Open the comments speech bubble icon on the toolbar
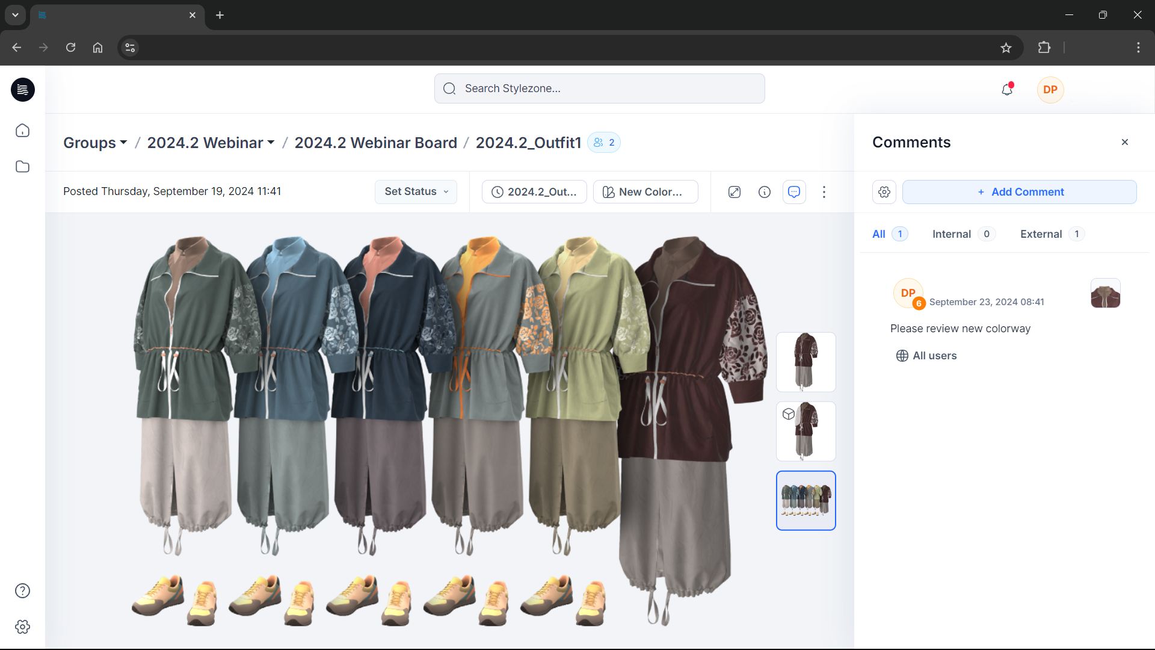 794,191
